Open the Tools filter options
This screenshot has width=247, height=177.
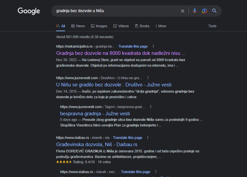click(212, 26)
